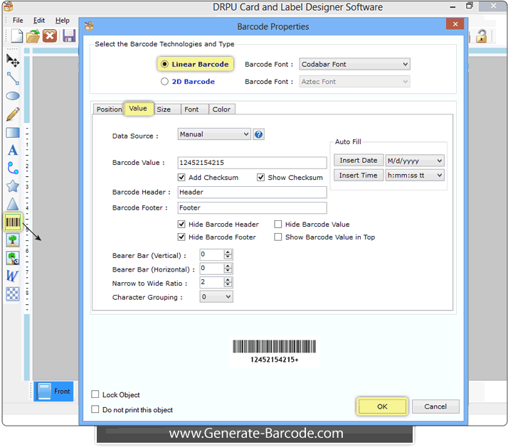Select the Ellipse tool
508x447 pixels.
pyautogui.click(x=13, y=96)
